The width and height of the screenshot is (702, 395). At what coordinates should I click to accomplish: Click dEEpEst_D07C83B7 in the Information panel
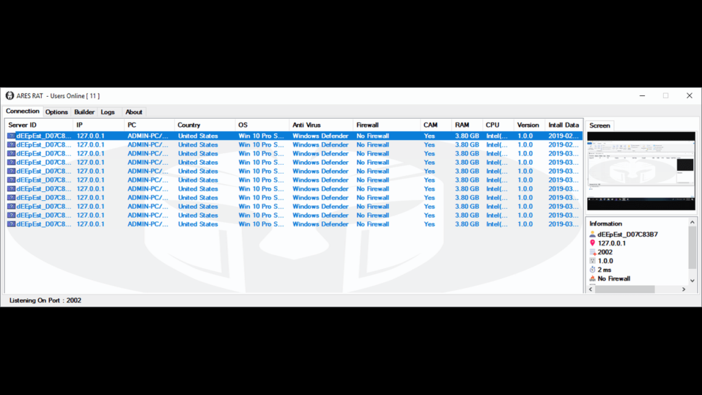(627, 235)
